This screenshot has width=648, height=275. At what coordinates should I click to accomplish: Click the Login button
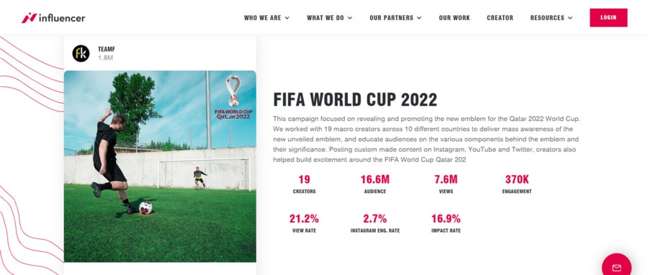pos(608,18)
